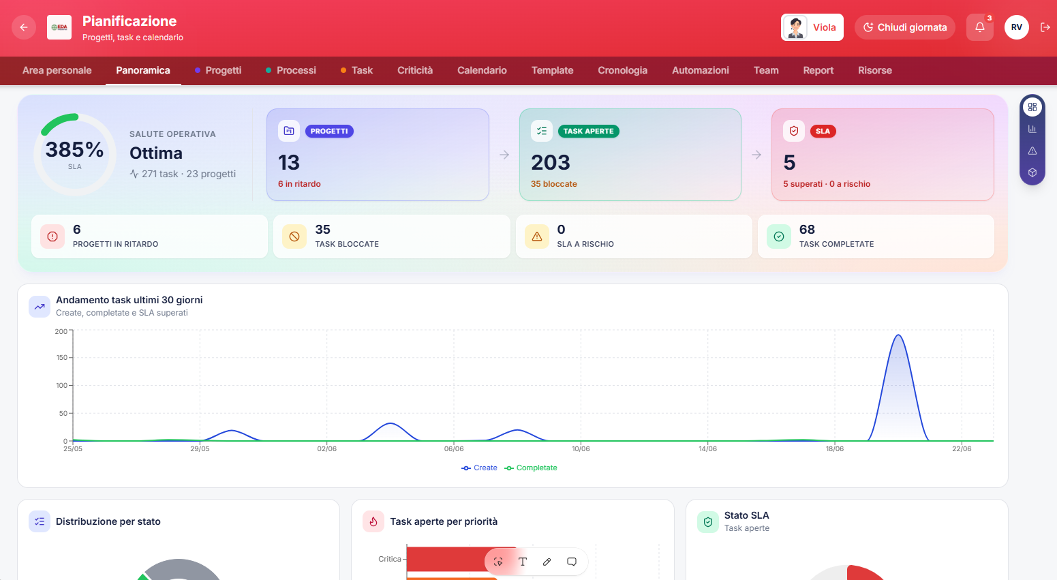Image resolution: width=1057 pixels, height=580 pixels.
Task: Open the Area personale tab
Action: pos(57,70)
